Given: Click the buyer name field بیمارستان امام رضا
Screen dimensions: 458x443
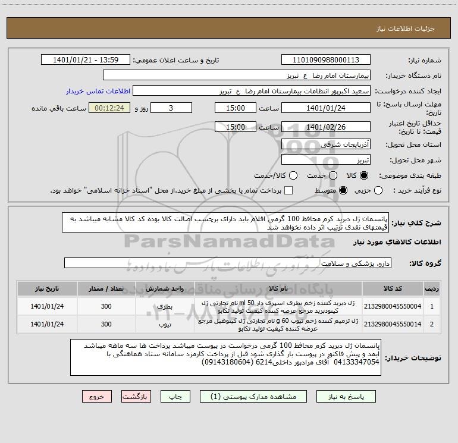Looking at the screenshot, I should [237, 76].
